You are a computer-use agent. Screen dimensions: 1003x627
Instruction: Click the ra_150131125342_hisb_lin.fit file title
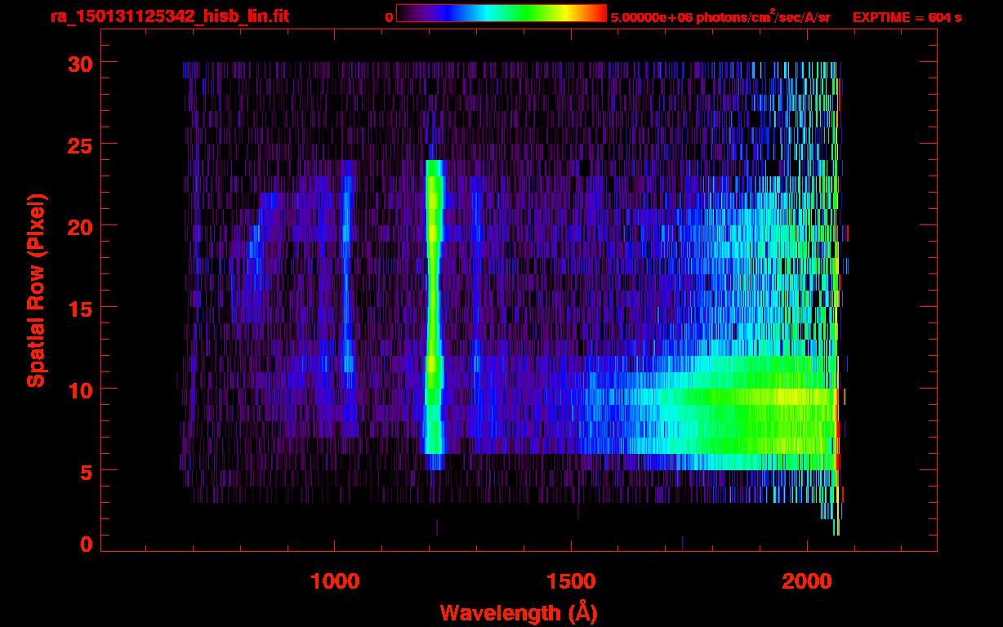[x=169, y=16]
